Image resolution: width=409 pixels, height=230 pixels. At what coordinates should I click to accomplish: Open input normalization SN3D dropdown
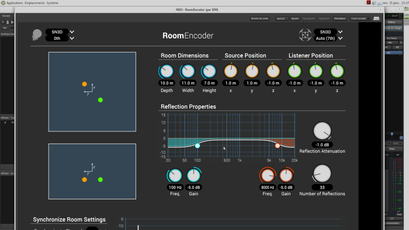(72, 32)
